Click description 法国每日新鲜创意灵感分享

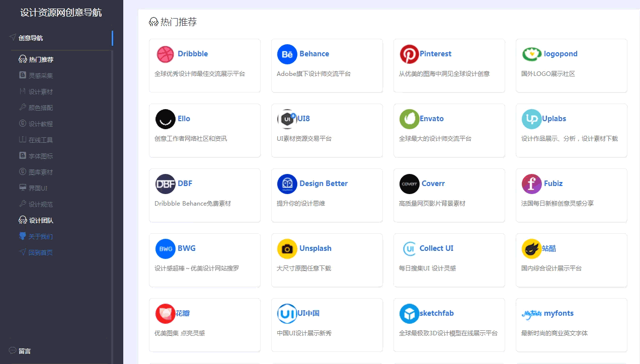(557, 204)
